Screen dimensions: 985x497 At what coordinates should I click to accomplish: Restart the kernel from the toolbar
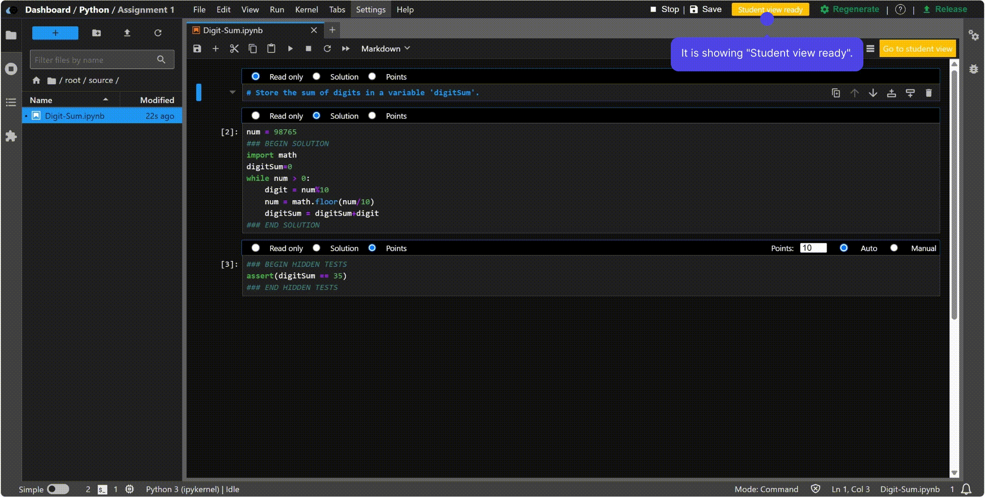coord(327,49)
